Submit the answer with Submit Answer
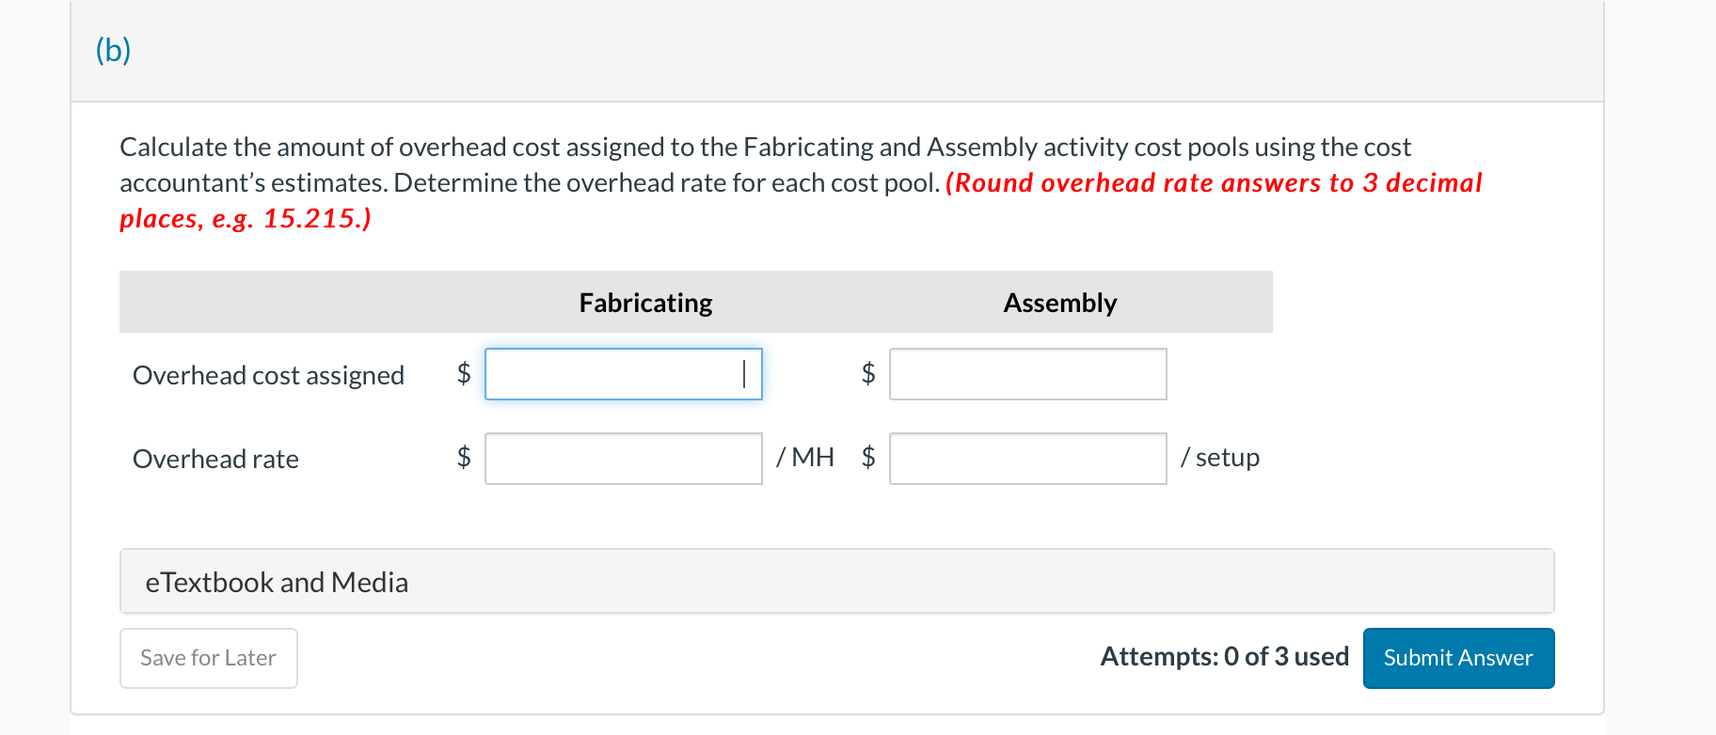 1457,658
